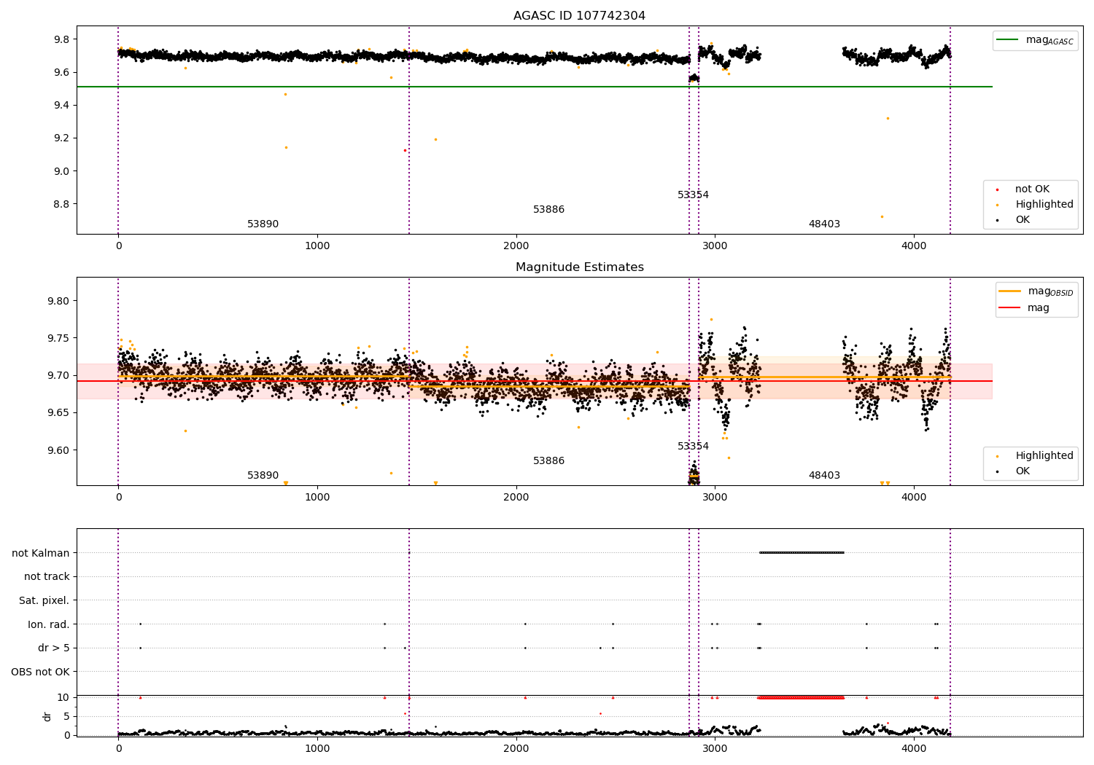Click the tick label 5 on the dr axis
The height and width of the screenshot is (765, 1094).
pos(67,716)
